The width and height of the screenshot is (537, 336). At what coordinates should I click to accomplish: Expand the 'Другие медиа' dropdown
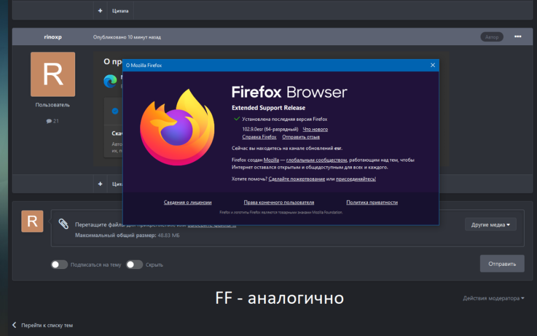point(490,224)
